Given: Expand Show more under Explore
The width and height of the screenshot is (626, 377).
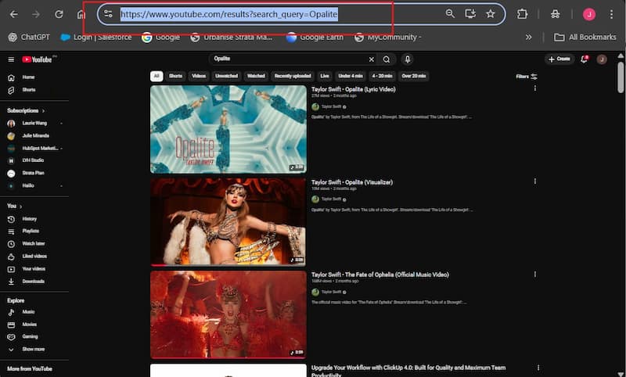Looking at the screenshot, I should (x=34, y=350).
